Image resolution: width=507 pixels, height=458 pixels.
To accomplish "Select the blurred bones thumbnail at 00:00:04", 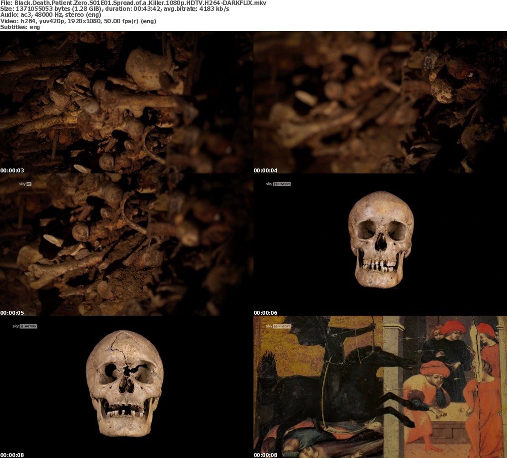I will pyautogui.click(x=380, y=102).
